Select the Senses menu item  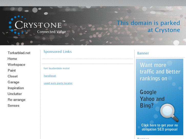point(13,106)
